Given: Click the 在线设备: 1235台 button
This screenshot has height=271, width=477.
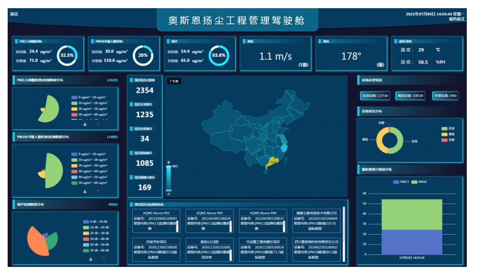Looking at the screenshot, I should [375, 96].
